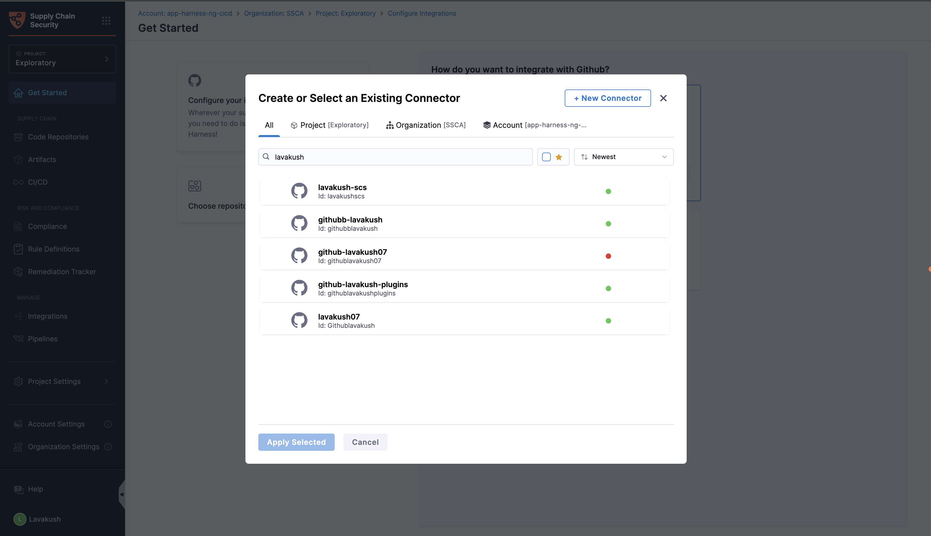Select the lavakush-scs connector row

pos(464,191)
